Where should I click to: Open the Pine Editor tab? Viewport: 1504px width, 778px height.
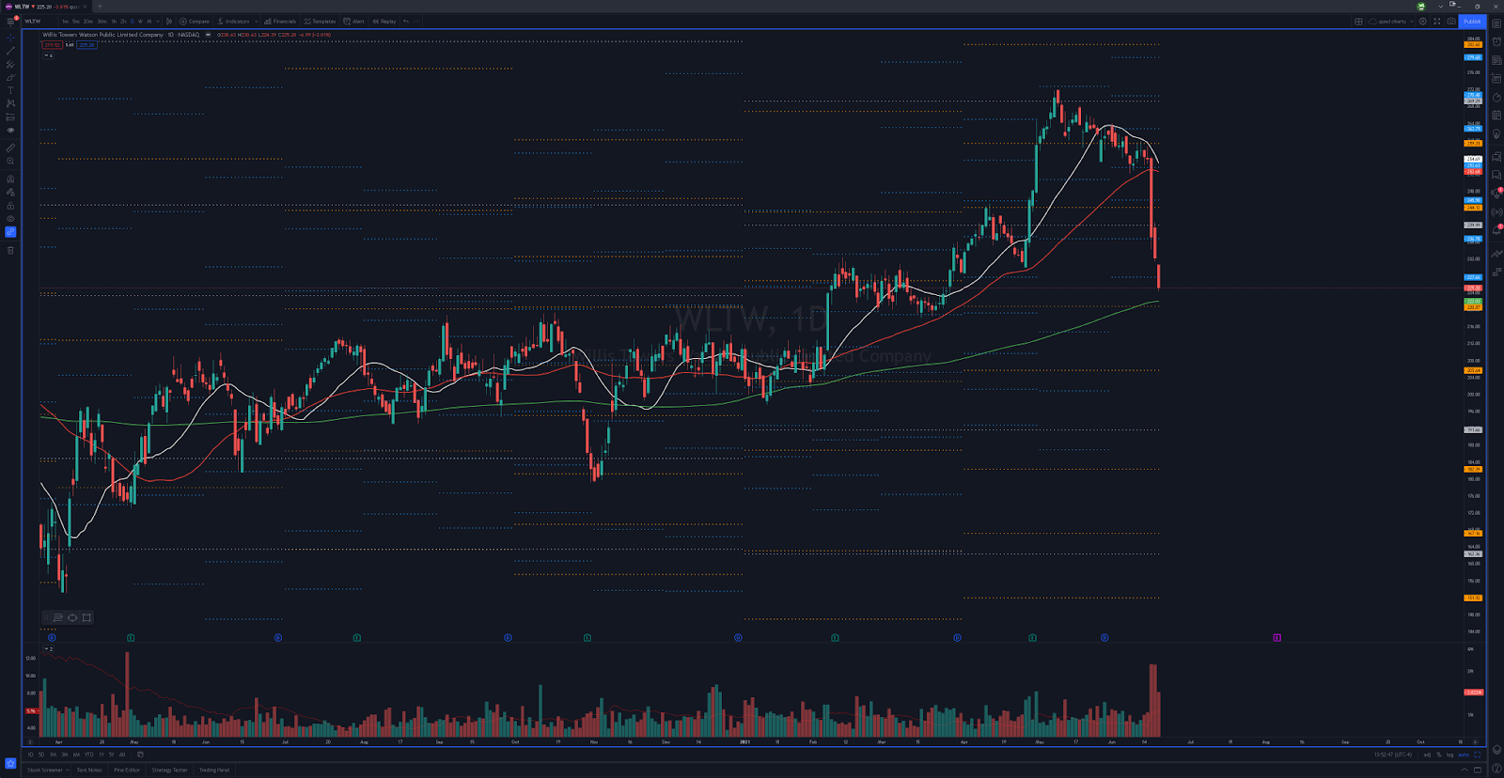click(127, 770)
